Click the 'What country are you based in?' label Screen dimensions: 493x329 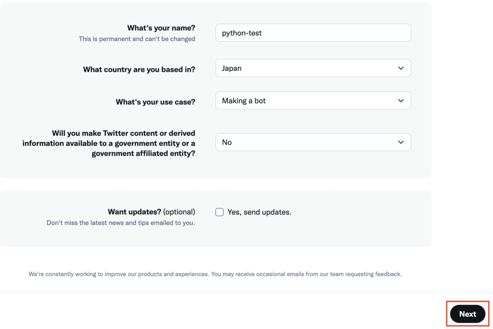pos(139,69)
